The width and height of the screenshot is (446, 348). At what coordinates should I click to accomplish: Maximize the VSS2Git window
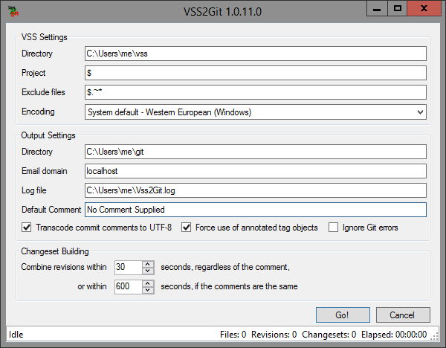398,8
